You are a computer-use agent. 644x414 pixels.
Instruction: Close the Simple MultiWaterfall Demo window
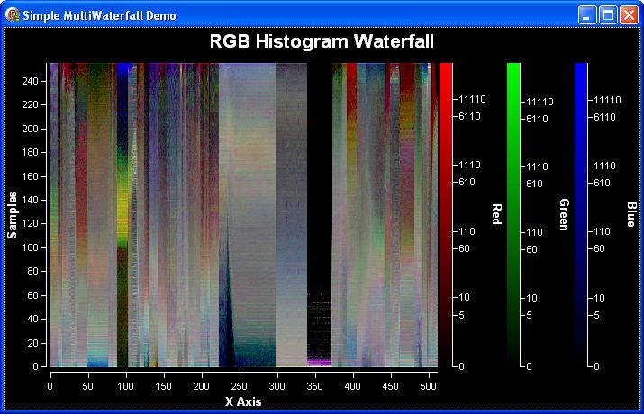point(630,15)
